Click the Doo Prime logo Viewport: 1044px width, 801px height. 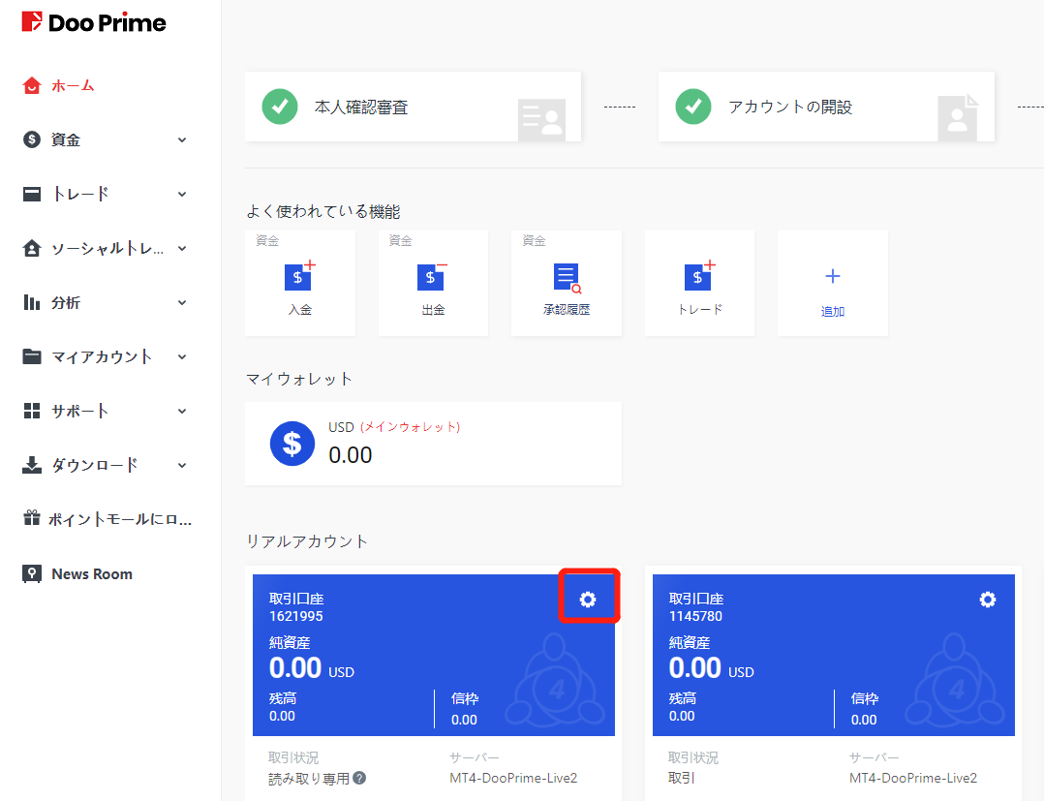[x=93, y=22]
